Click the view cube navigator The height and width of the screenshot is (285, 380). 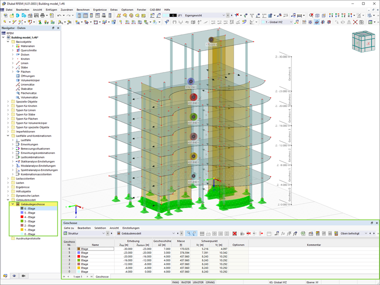pos(363,41)
